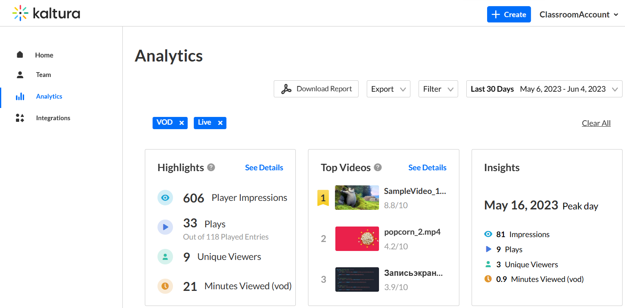Open the Filter dropdown
This screenshot has width=625, height=308.
point(438,89)
